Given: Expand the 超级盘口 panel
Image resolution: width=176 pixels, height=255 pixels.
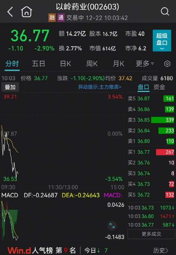Looking at the screenshot, I should pyautogui.click(x=162, y=40).
